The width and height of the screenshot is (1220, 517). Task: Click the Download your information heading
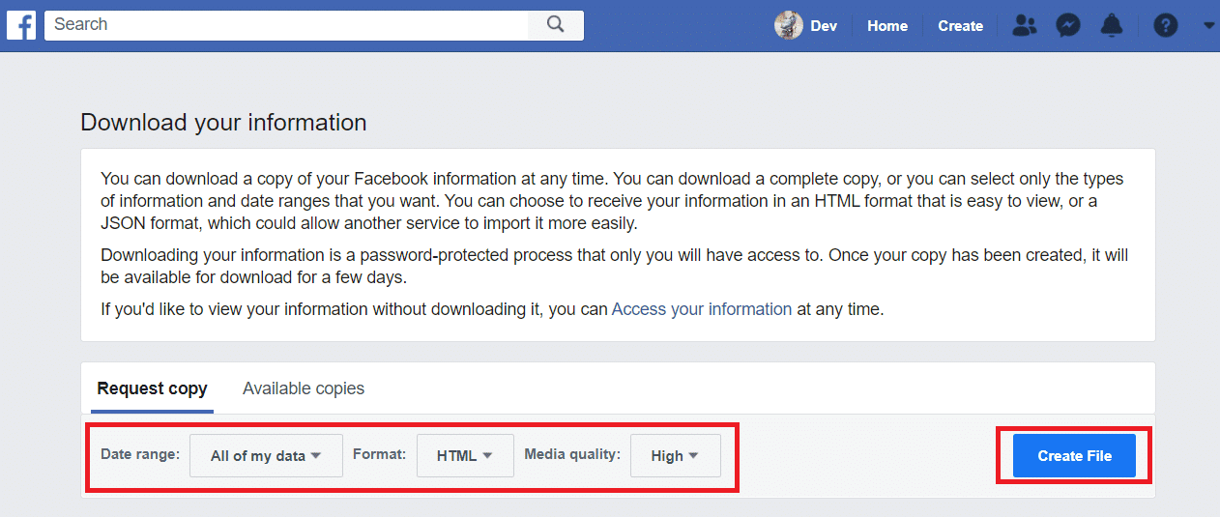(223, 123)
